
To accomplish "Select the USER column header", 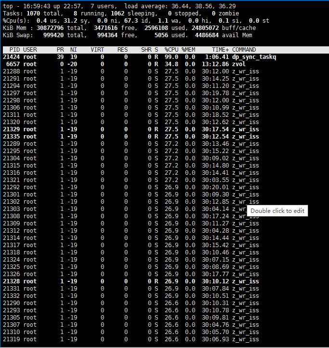I will 30,50.
